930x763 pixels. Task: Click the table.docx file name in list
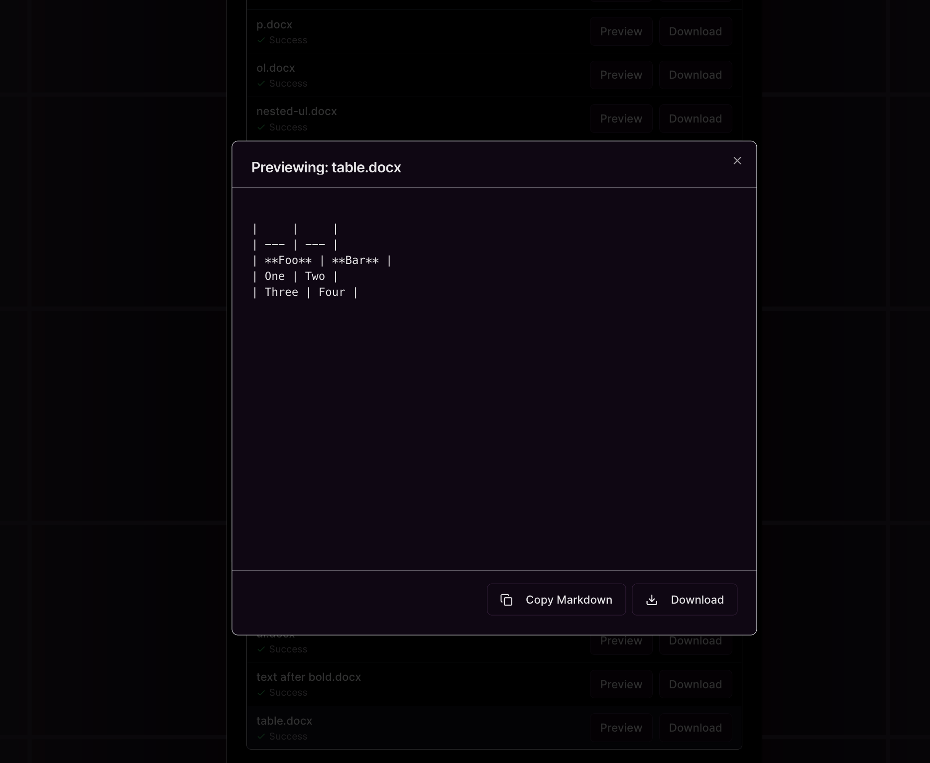coord(284,721)
